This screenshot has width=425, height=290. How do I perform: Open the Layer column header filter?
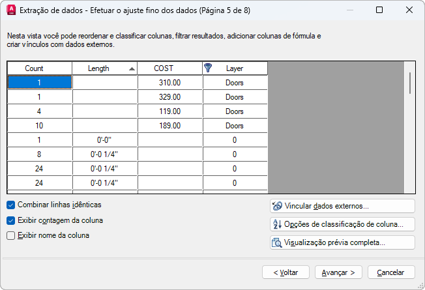pyautogui.click(x=234, y=68)
